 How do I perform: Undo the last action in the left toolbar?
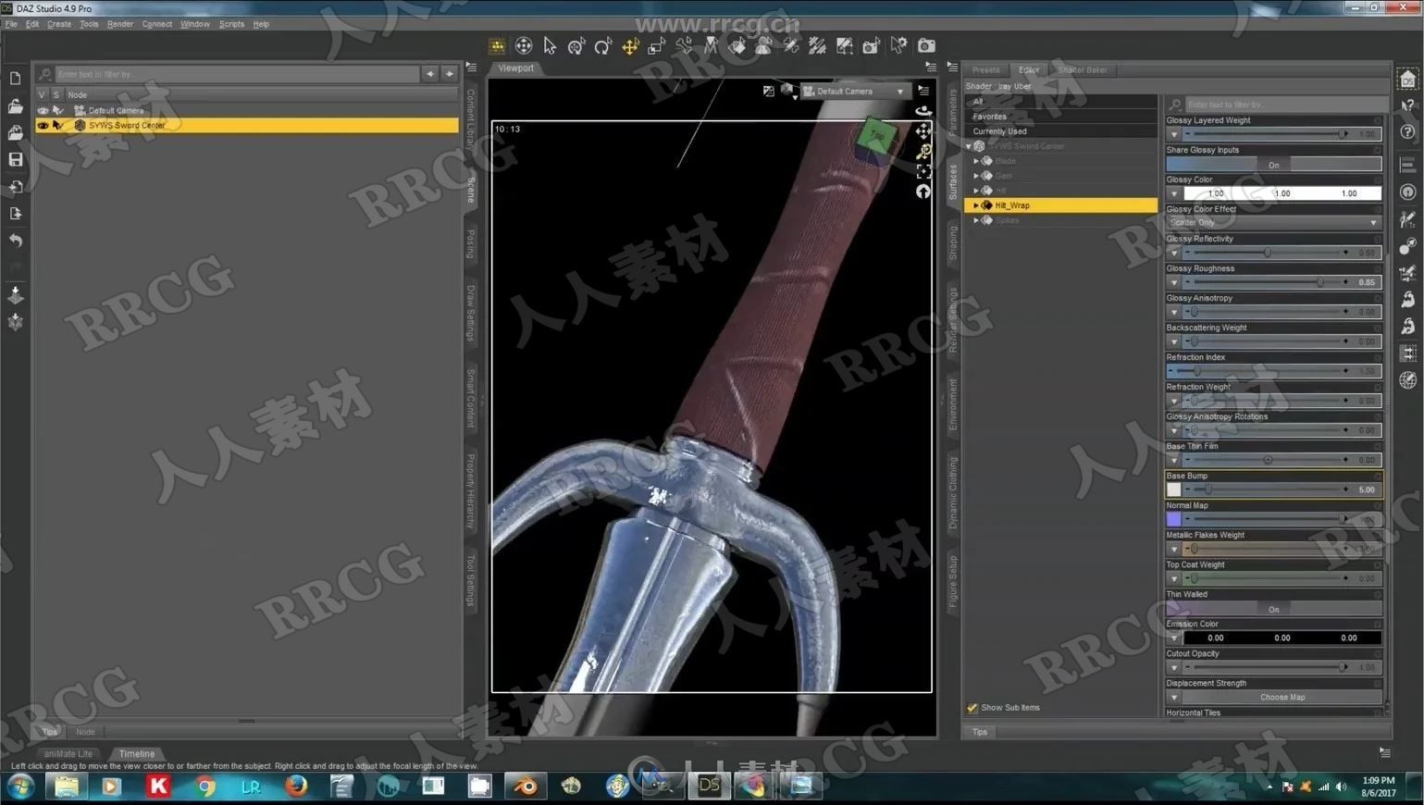click(16, 240)
